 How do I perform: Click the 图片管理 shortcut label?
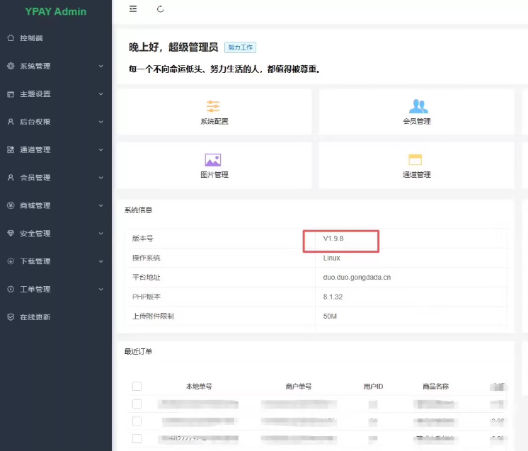[x=214, y=174]
